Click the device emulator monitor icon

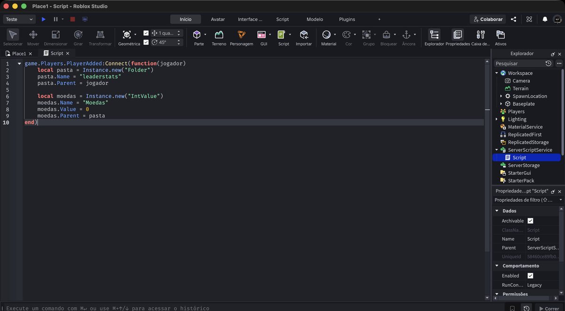85,19
